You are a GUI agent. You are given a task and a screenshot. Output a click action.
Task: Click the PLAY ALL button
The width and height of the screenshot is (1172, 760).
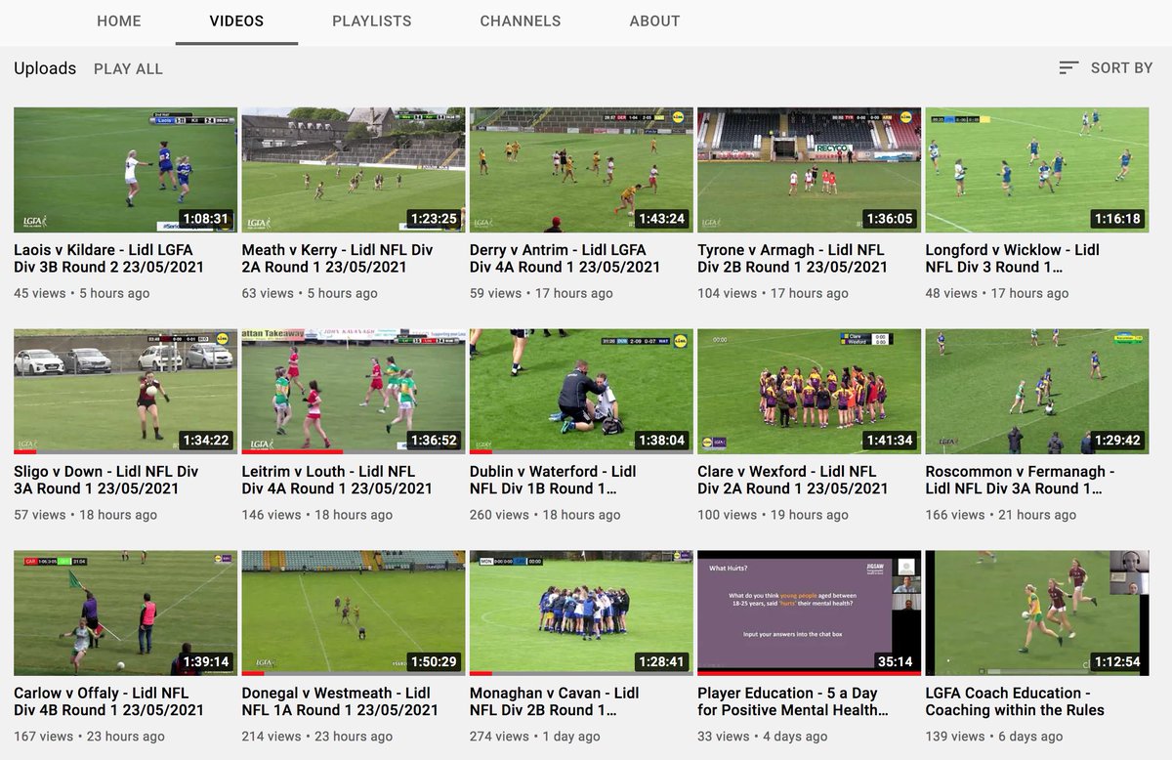[128, 68]
